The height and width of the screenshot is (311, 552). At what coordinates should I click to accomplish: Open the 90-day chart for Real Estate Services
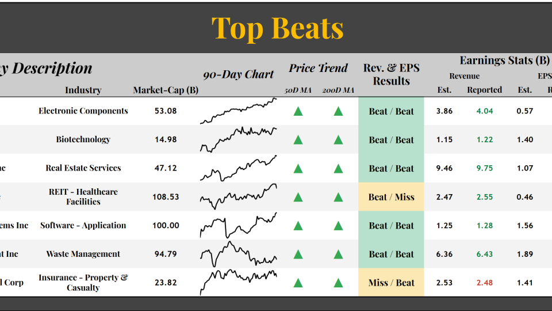click(x=238, y=169)
